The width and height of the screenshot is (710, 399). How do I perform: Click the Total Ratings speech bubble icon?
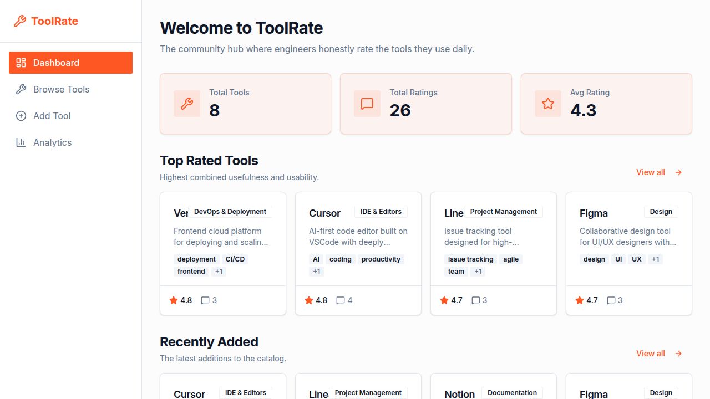tap(367, 104)
